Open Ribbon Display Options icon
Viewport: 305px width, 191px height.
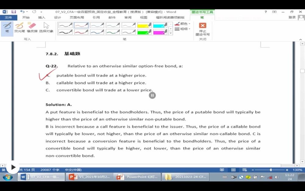coord(274,12)
